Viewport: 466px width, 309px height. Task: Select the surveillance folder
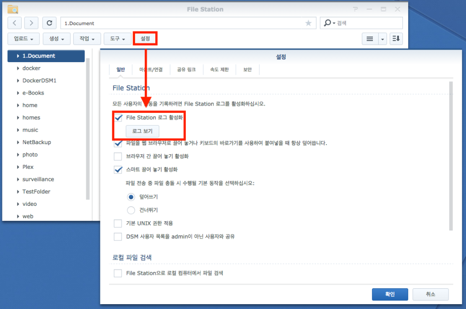[x=38, y=179]
